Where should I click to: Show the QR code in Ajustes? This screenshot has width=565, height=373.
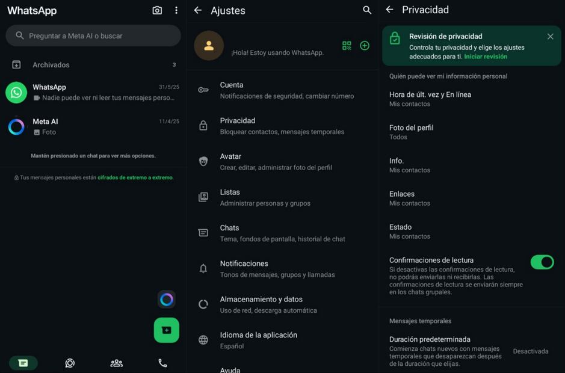coord(347,46)
